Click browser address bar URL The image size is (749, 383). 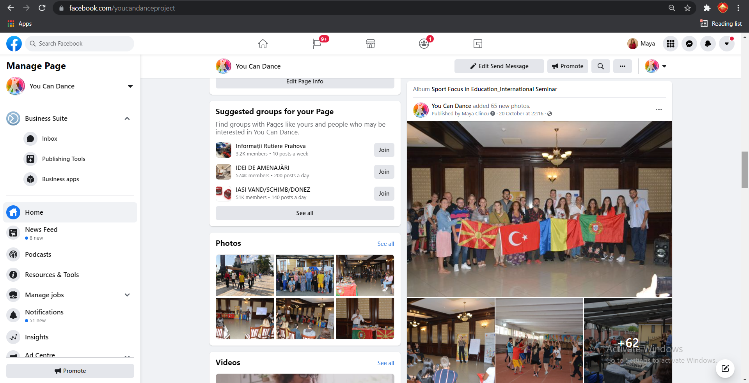pyautogui.click(x=122, y=8)
